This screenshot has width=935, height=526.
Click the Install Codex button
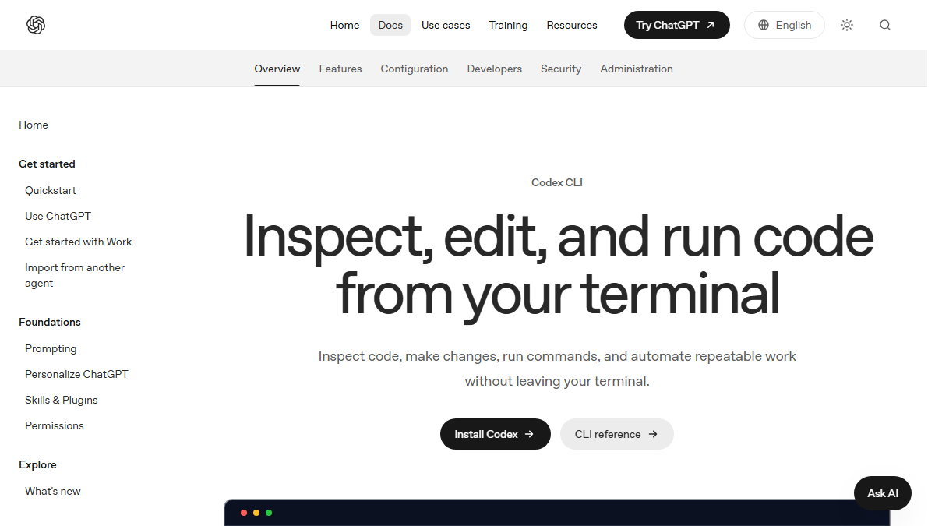[496, 434]
